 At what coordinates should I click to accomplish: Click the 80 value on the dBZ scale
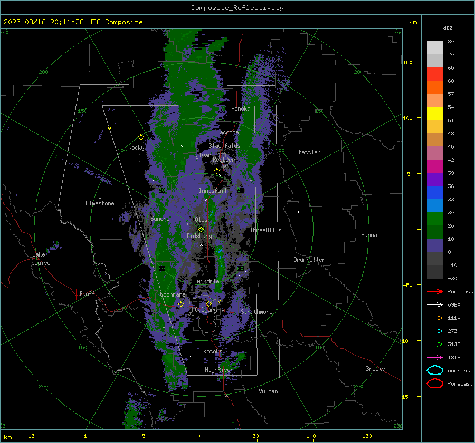point(451,42)
